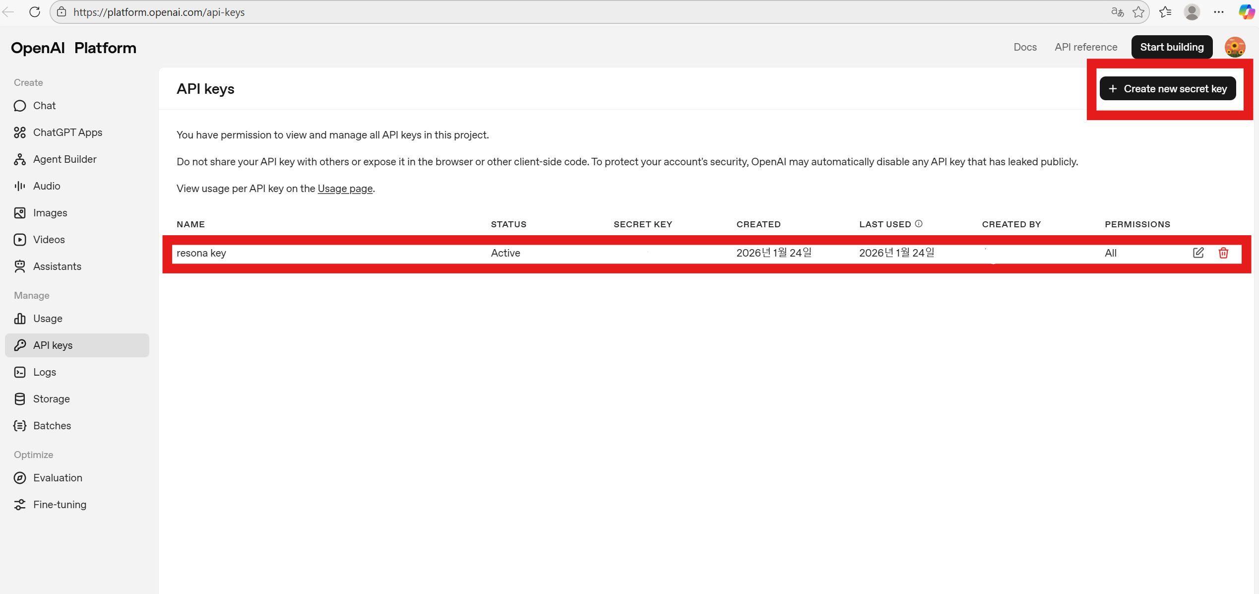The width and height of the screenshot is (1259, 594).
Task: Click the Start building button
Action: click(x=1172, y=47)
